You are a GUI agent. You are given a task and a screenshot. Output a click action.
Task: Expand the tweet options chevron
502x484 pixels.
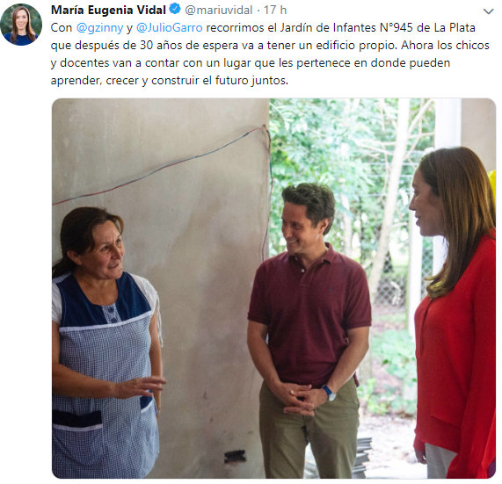pyautogui.click(x=488, y=11)
